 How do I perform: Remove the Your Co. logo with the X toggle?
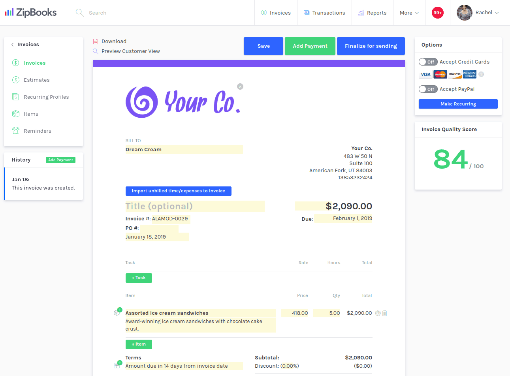pos(240,86)
